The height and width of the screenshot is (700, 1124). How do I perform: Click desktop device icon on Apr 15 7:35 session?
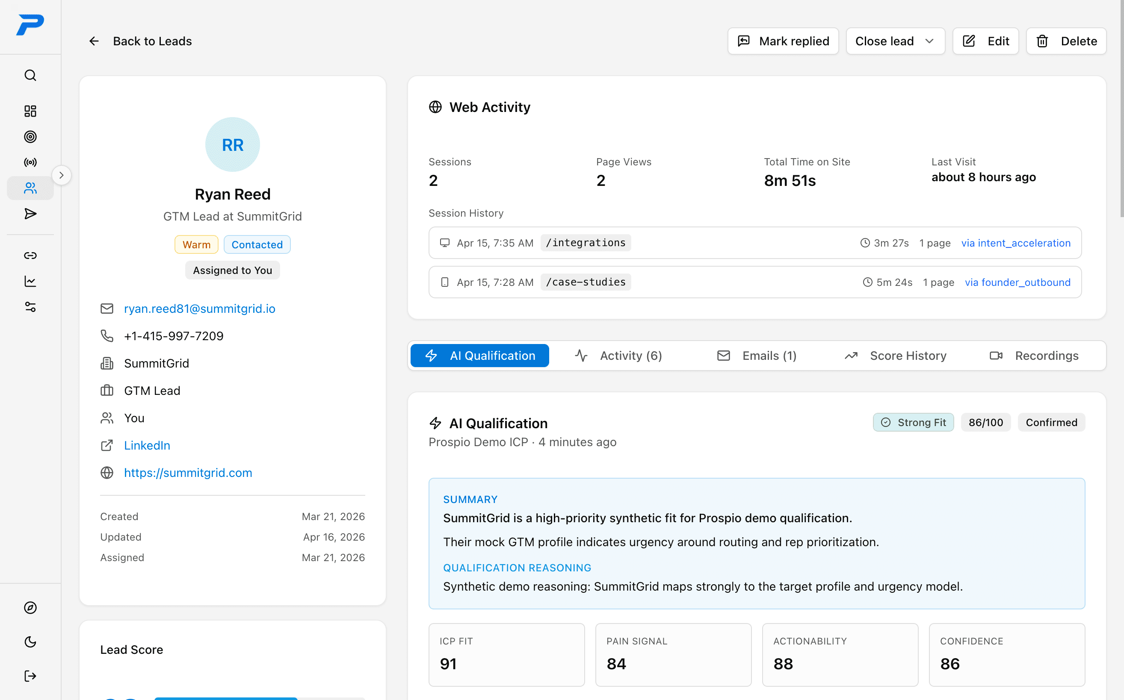[x=445, y=243]
